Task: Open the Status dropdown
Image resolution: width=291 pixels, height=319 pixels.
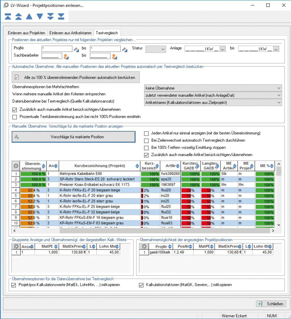Action: tap(156, 49)
